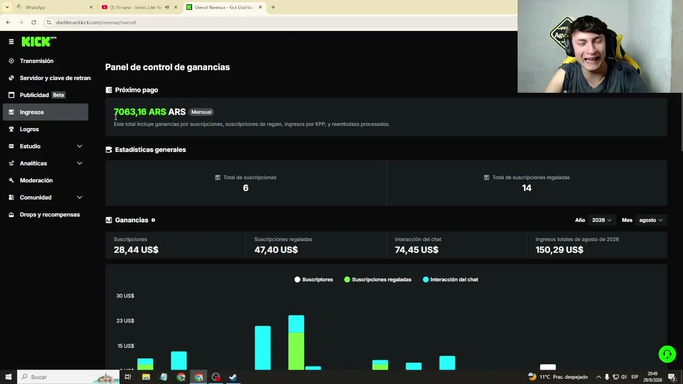Click the Windows taskbar Buscar search box
Image resolution: width=683 pixels, height=384 pixels.
click(68, 377)
